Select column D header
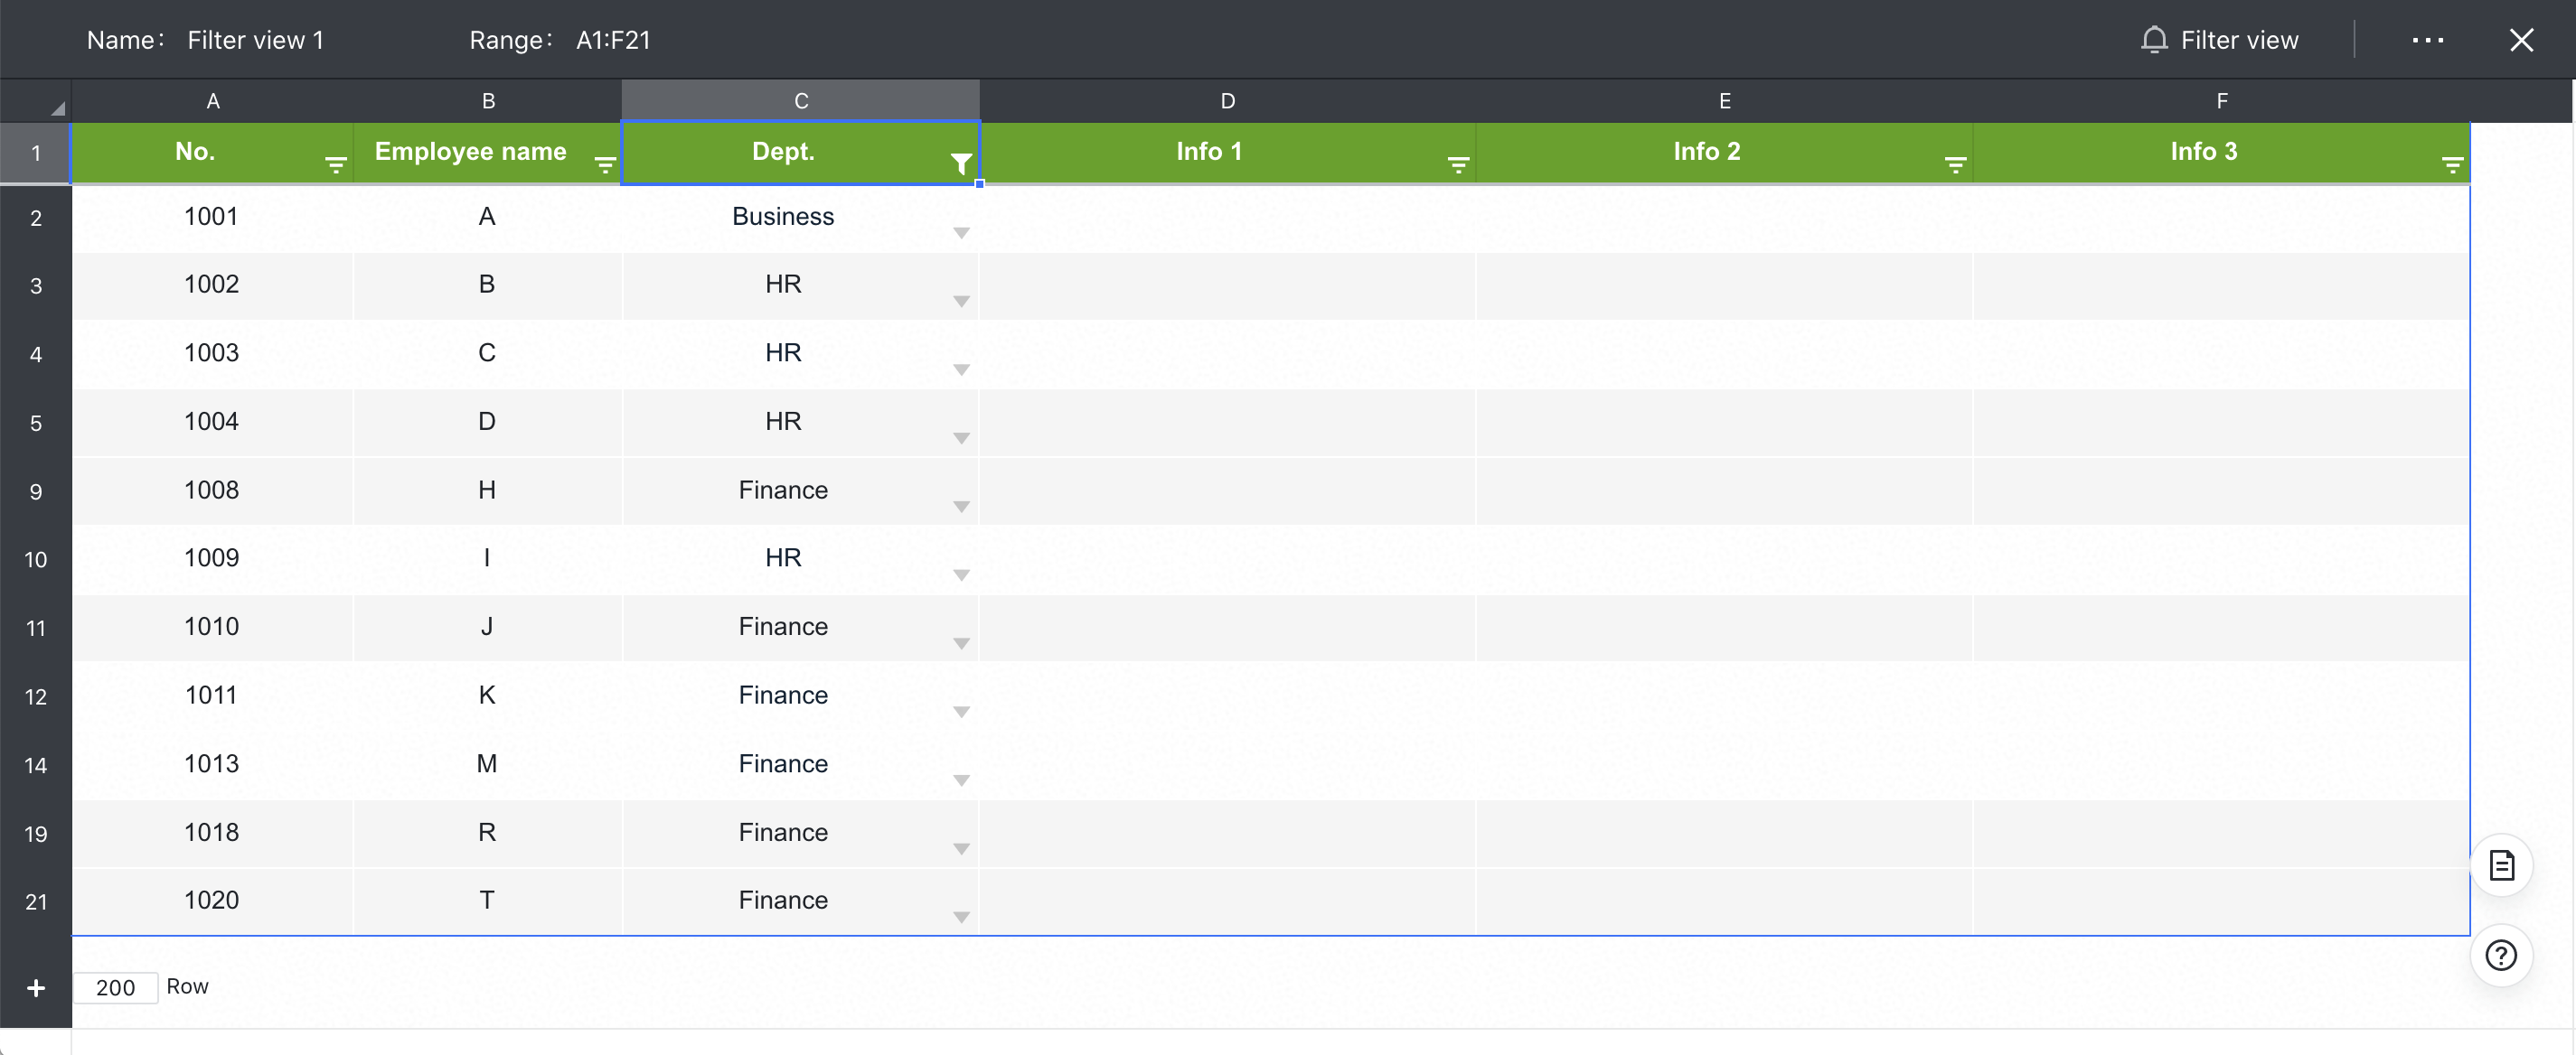 click(1228, 101)
